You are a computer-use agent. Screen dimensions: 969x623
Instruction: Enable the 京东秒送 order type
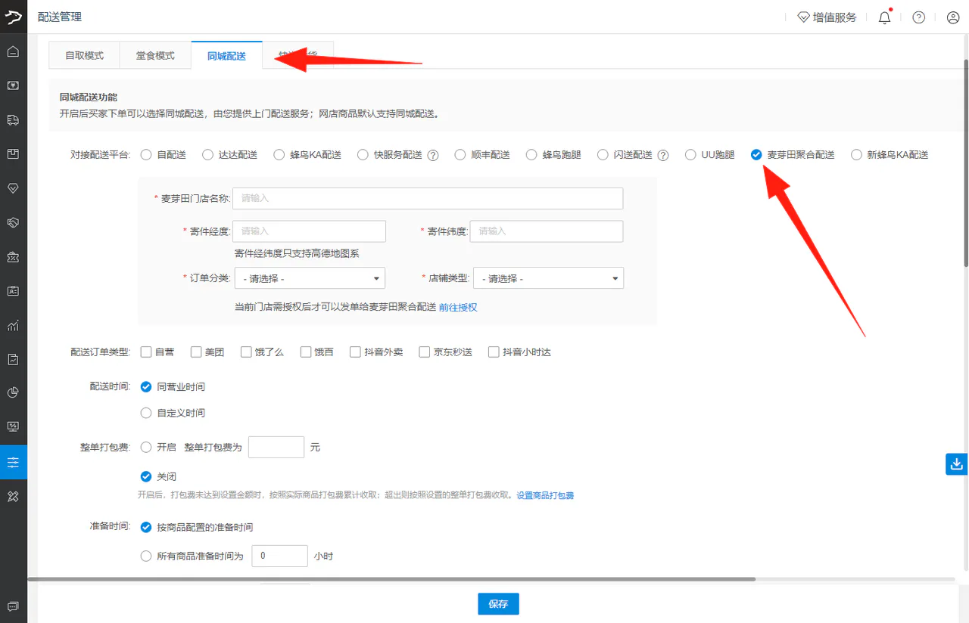(425, 352)
